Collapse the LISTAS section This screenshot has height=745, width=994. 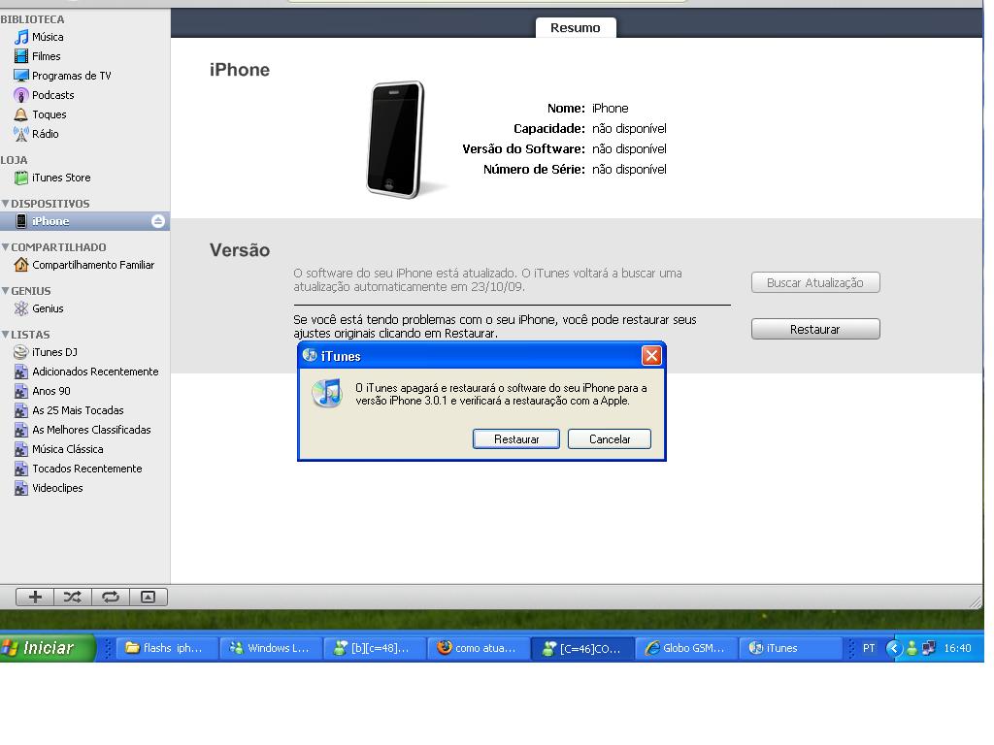(5, 335)
